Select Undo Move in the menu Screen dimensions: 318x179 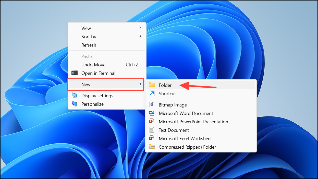[x=93, y=65]
